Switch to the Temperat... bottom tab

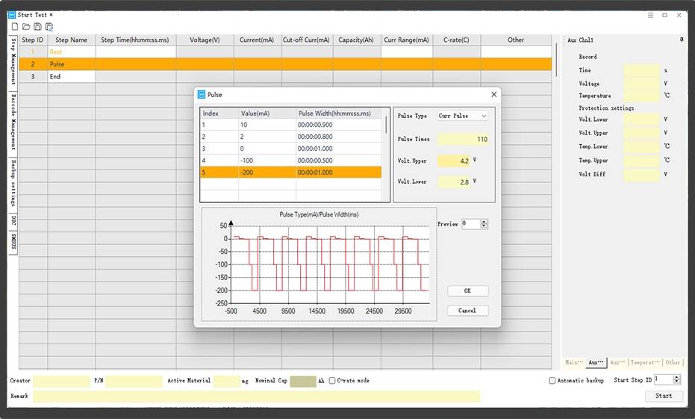pos(645,363)
